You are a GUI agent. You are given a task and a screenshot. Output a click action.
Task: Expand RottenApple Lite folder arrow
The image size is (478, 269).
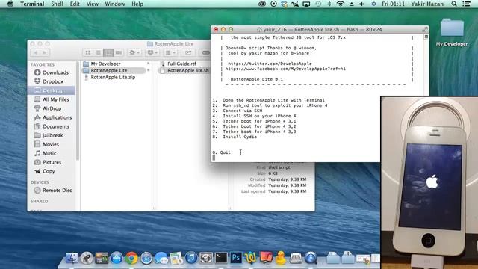[x=149, y=70]
